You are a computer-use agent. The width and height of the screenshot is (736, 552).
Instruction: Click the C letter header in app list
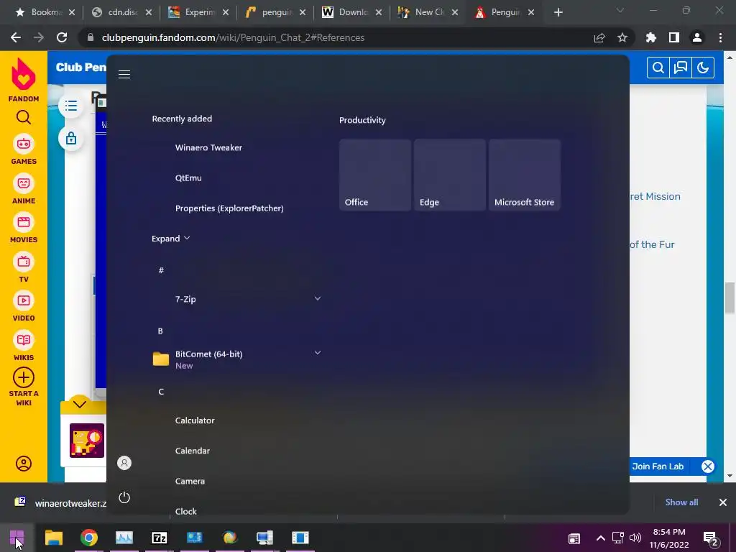tap(161, 392)
